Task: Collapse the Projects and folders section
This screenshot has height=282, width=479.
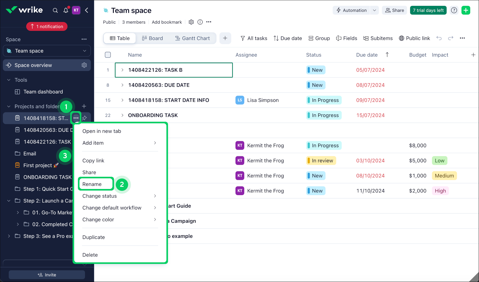Action: [9, 106]
